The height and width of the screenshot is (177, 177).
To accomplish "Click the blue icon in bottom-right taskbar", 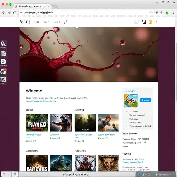I will (x=140, y=174).
